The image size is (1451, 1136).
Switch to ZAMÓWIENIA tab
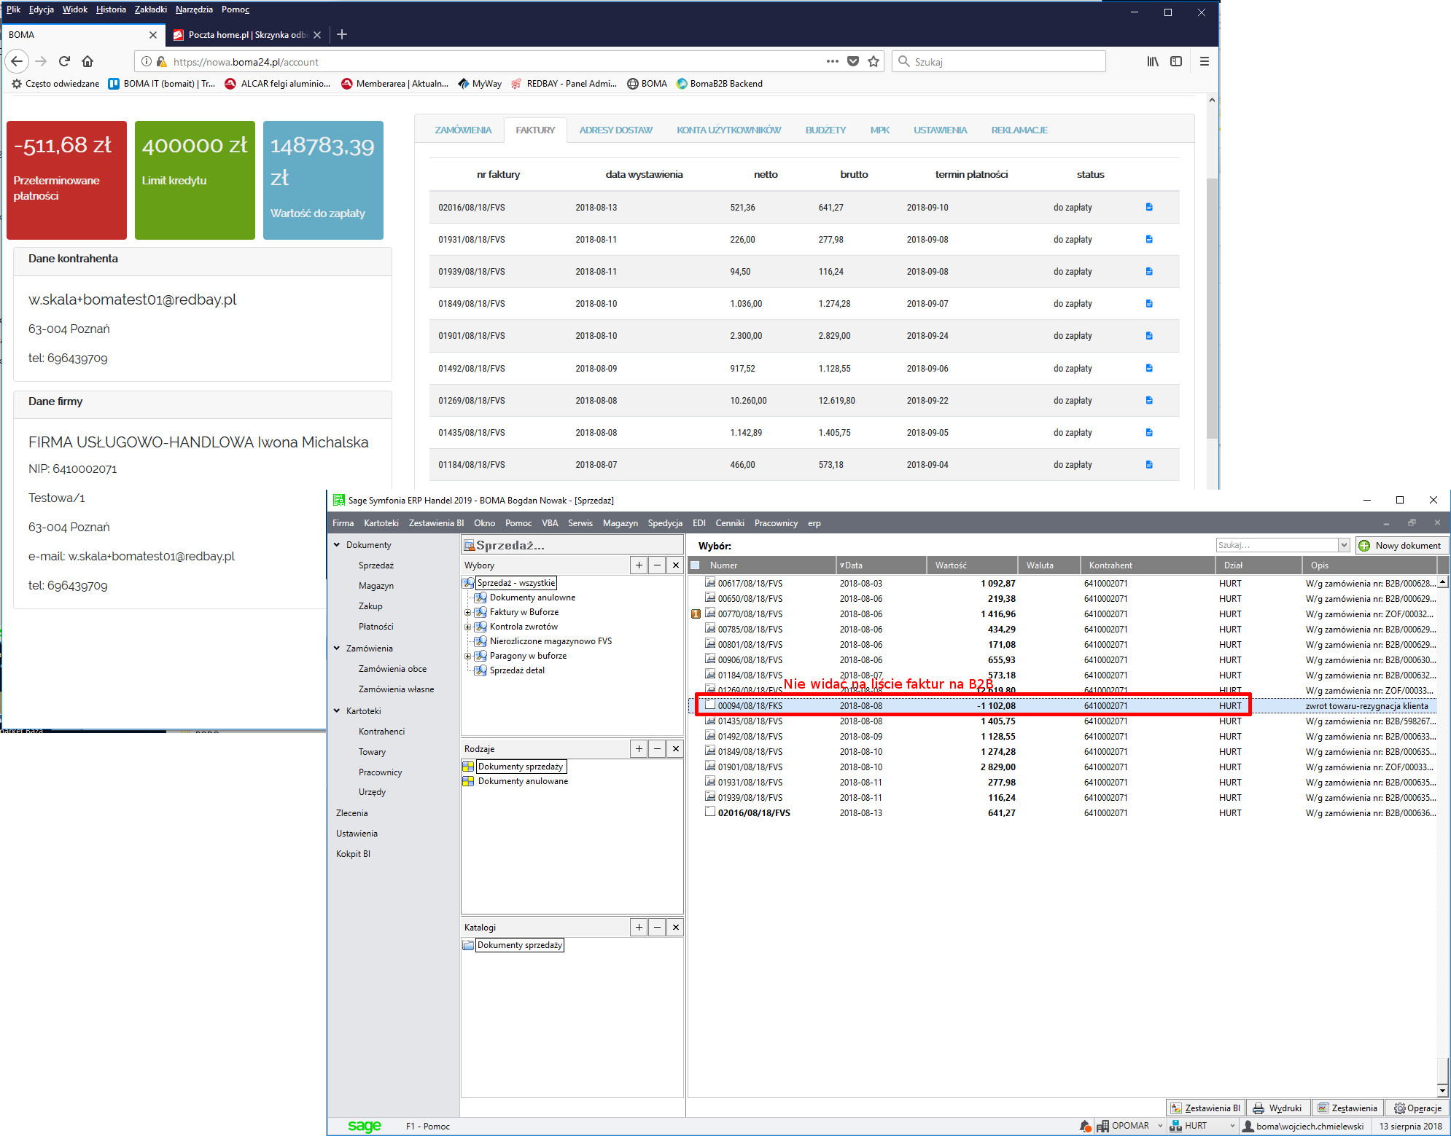click(x=463, y=130)
